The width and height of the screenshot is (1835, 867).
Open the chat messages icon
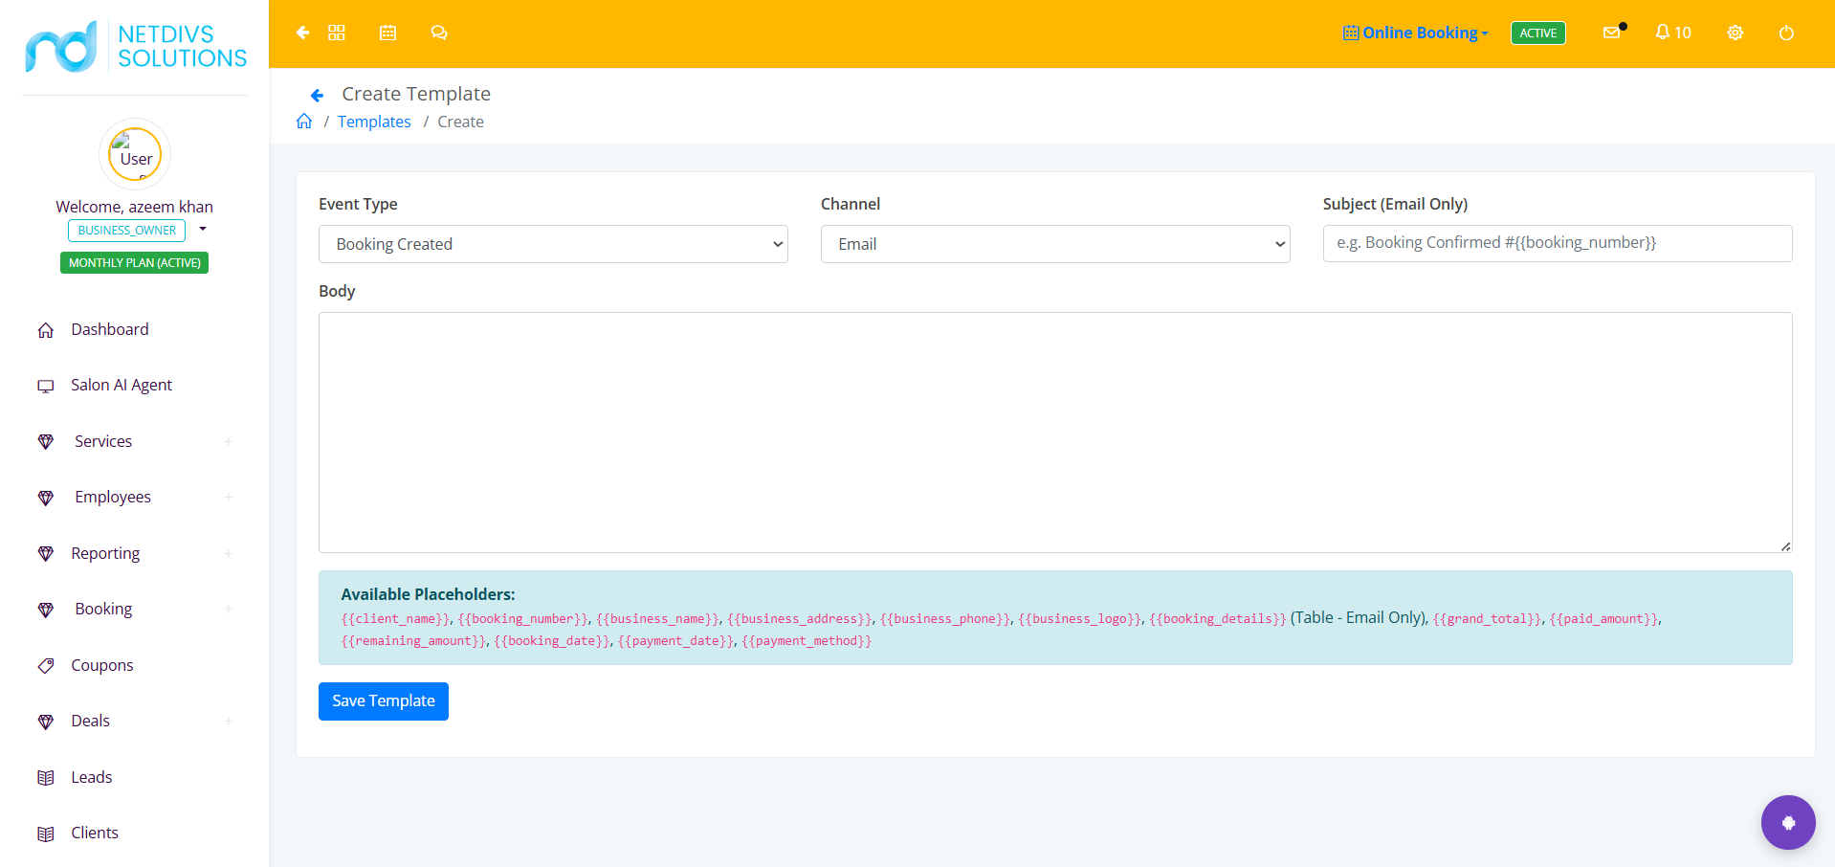point(439,33)
